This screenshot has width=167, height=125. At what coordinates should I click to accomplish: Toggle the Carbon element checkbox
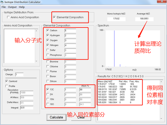click(x=47, y=30)
